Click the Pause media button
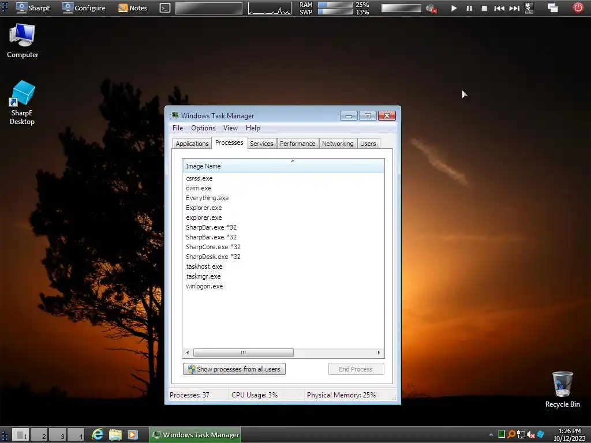This screenshot has height=443, width=591. 469,8
